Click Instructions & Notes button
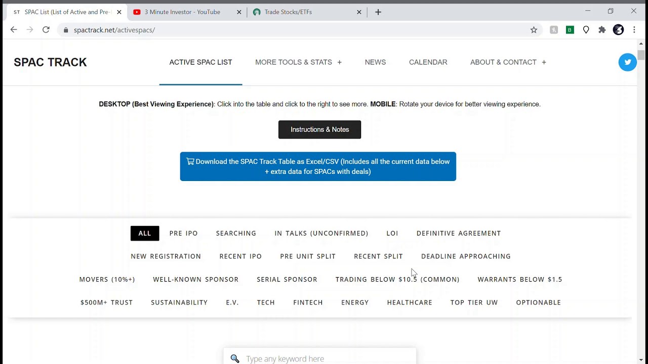Viewport: 648px width, 364px height. coord(319,129)
